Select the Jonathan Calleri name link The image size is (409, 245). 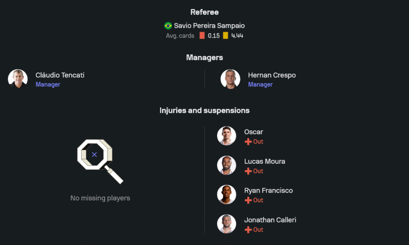tap(270, 220)
